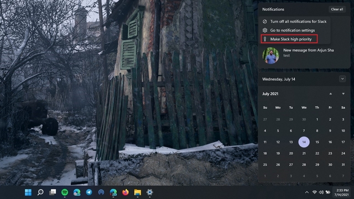
Task: Choose Make Slack high priority
Action: (289, 39)
